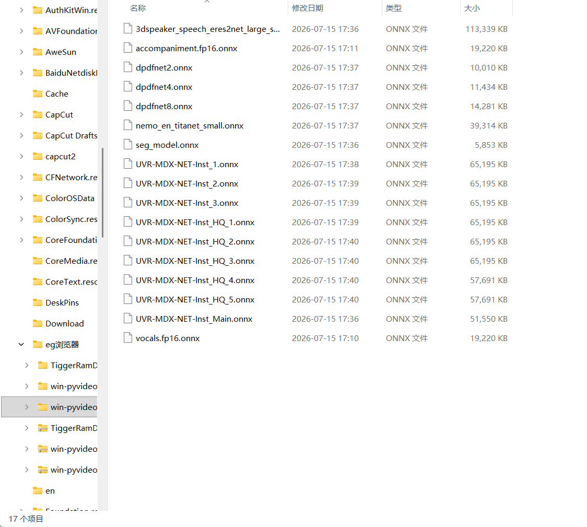Select the capcut2 folder in tree
The image size is (587, 527).
pos(60,157)
